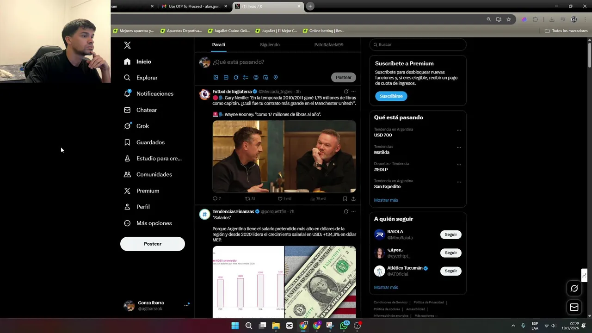592x333 pixels.
Task: Like the Futbol de Inglaterra post
Action: pos(284,199)
